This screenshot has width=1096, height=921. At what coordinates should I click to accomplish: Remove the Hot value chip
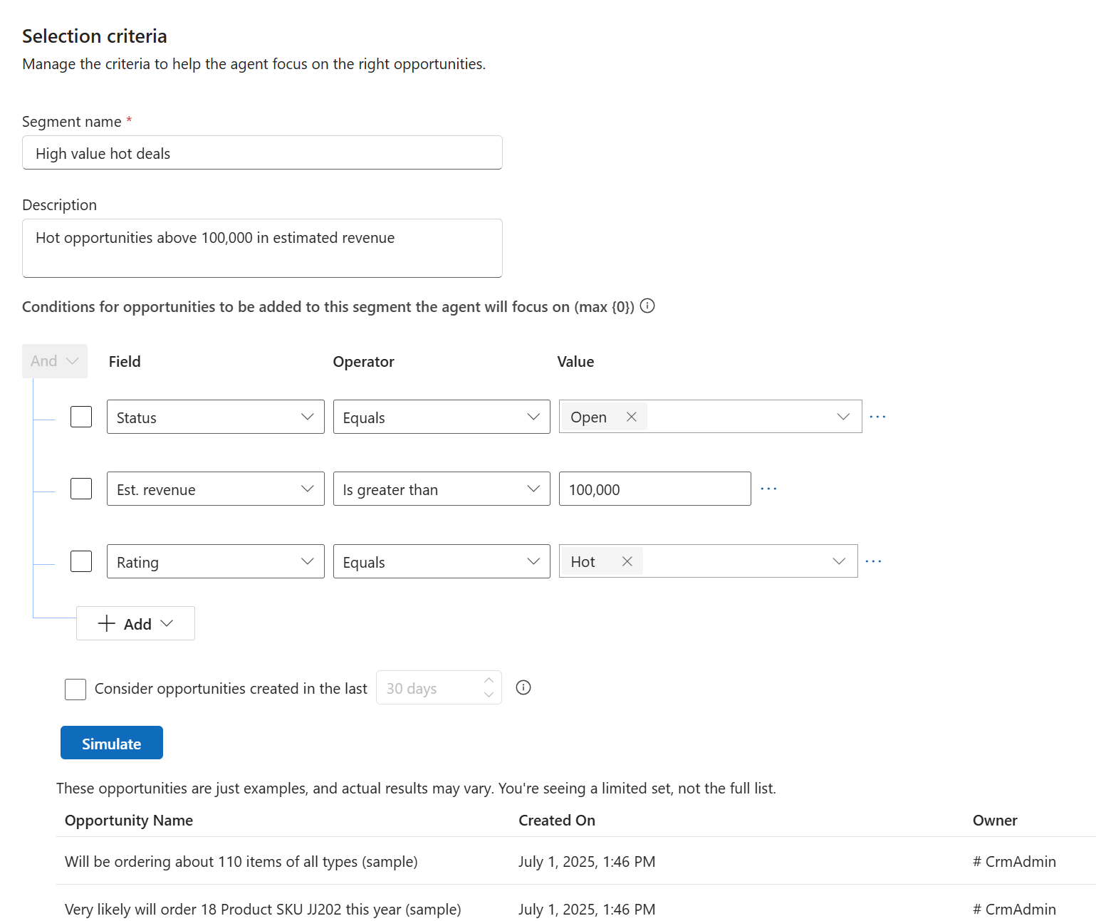click(x=627, y=561)
